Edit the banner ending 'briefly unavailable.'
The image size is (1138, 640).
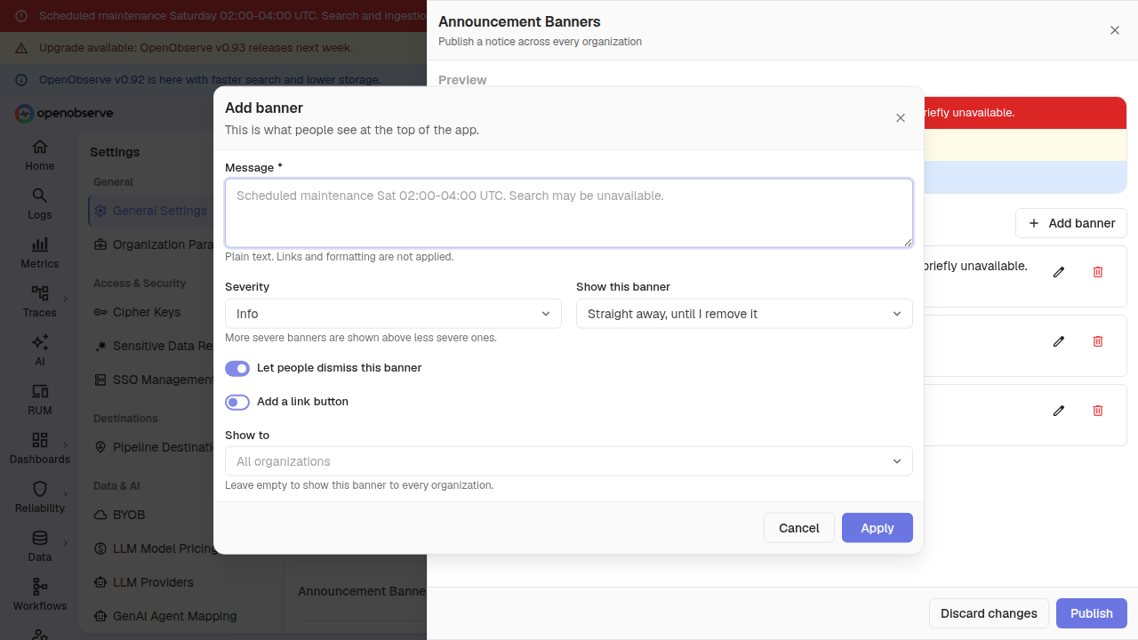pyautogui.click(x=1058, y=272)
